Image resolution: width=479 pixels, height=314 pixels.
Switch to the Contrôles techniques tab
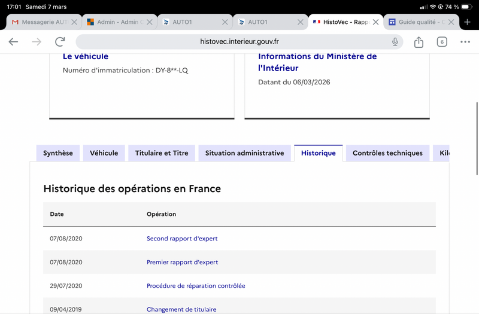(x=387, y=153)
